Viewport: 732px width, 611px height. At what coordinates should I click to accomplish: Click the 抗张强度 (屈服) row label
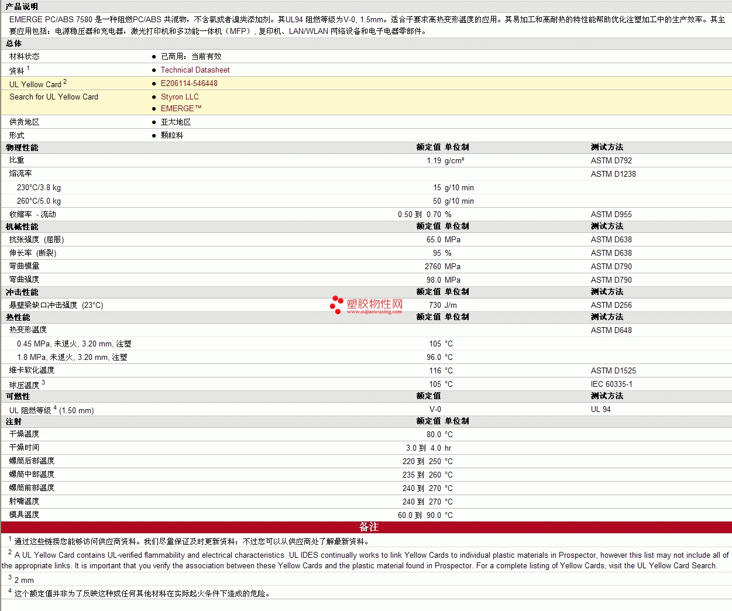pyautogui.click(x=36, y=239)
